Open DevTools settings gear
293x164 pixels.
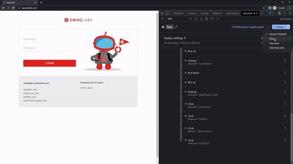[x=279, y=13]
